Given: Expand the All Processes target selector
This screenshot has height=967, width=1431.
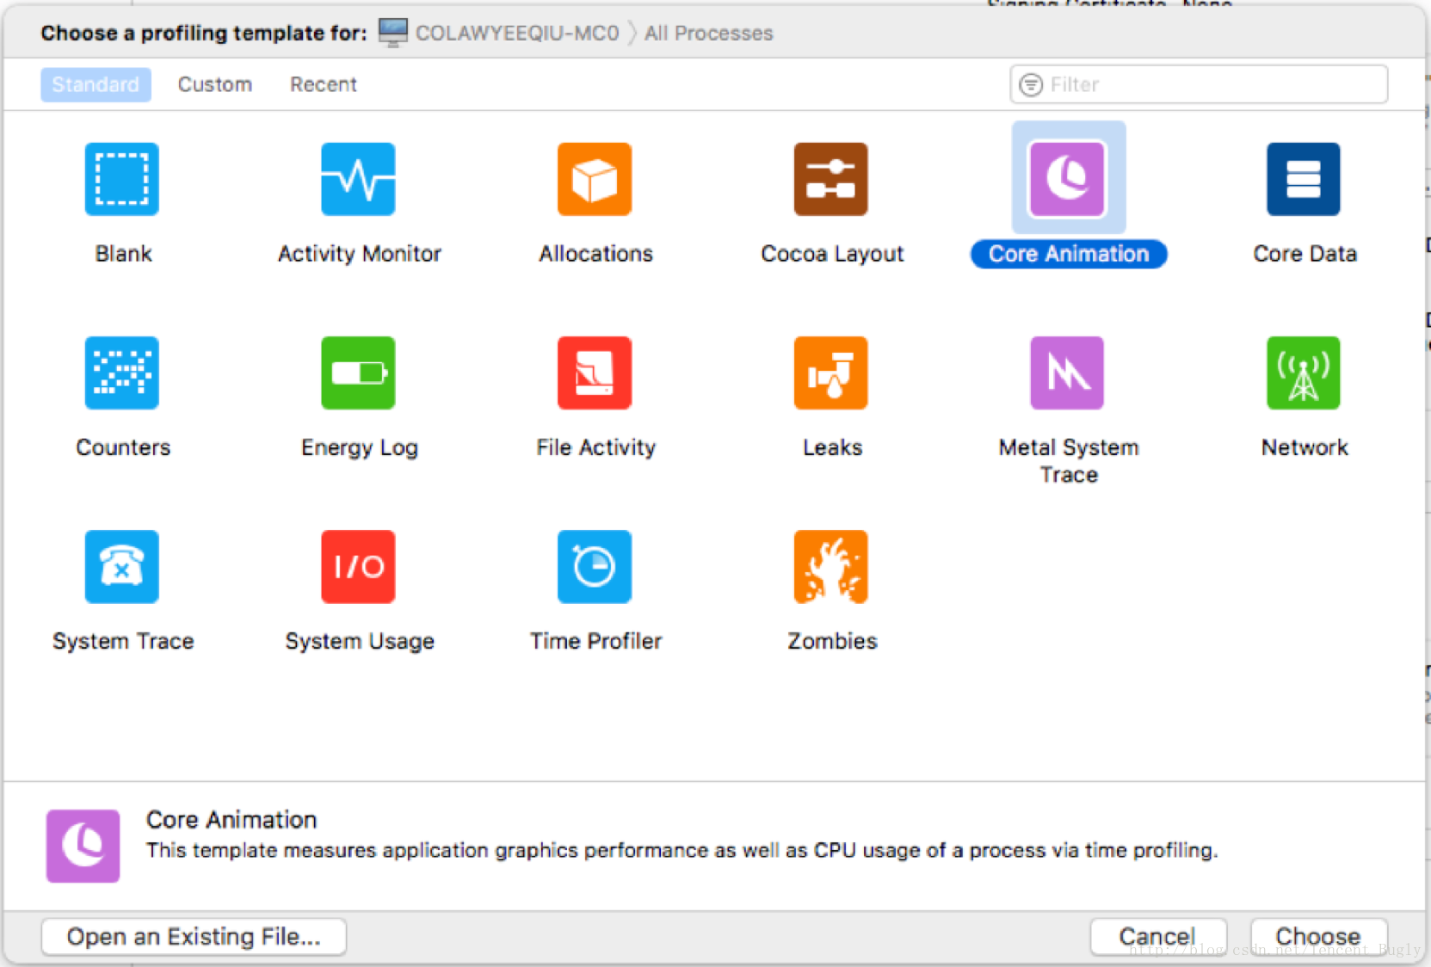Looking at the screenshot, I should [x=707, y=33].
